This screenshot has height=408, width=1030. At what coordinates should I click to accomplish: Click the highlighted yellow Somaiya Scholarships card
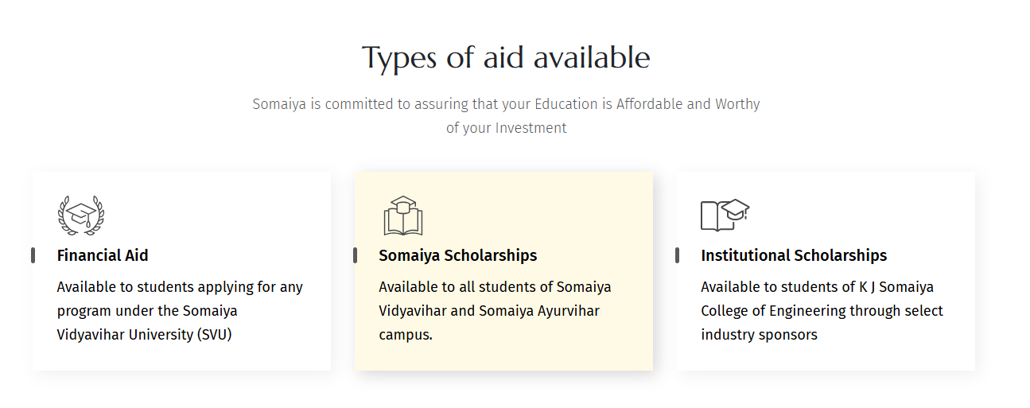coord(503,271)
